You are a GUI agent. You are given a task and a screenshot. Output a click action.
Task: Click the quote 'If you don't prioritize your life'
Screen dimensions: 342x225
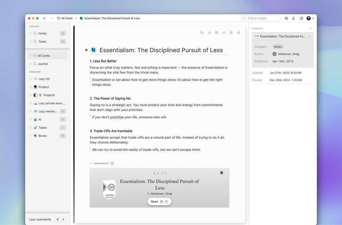click(x=129, y=117)
